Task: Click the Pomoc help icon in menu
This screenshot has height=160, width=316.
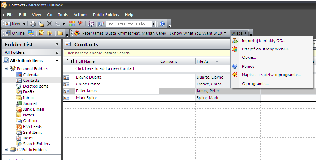Action: [235, 66]
